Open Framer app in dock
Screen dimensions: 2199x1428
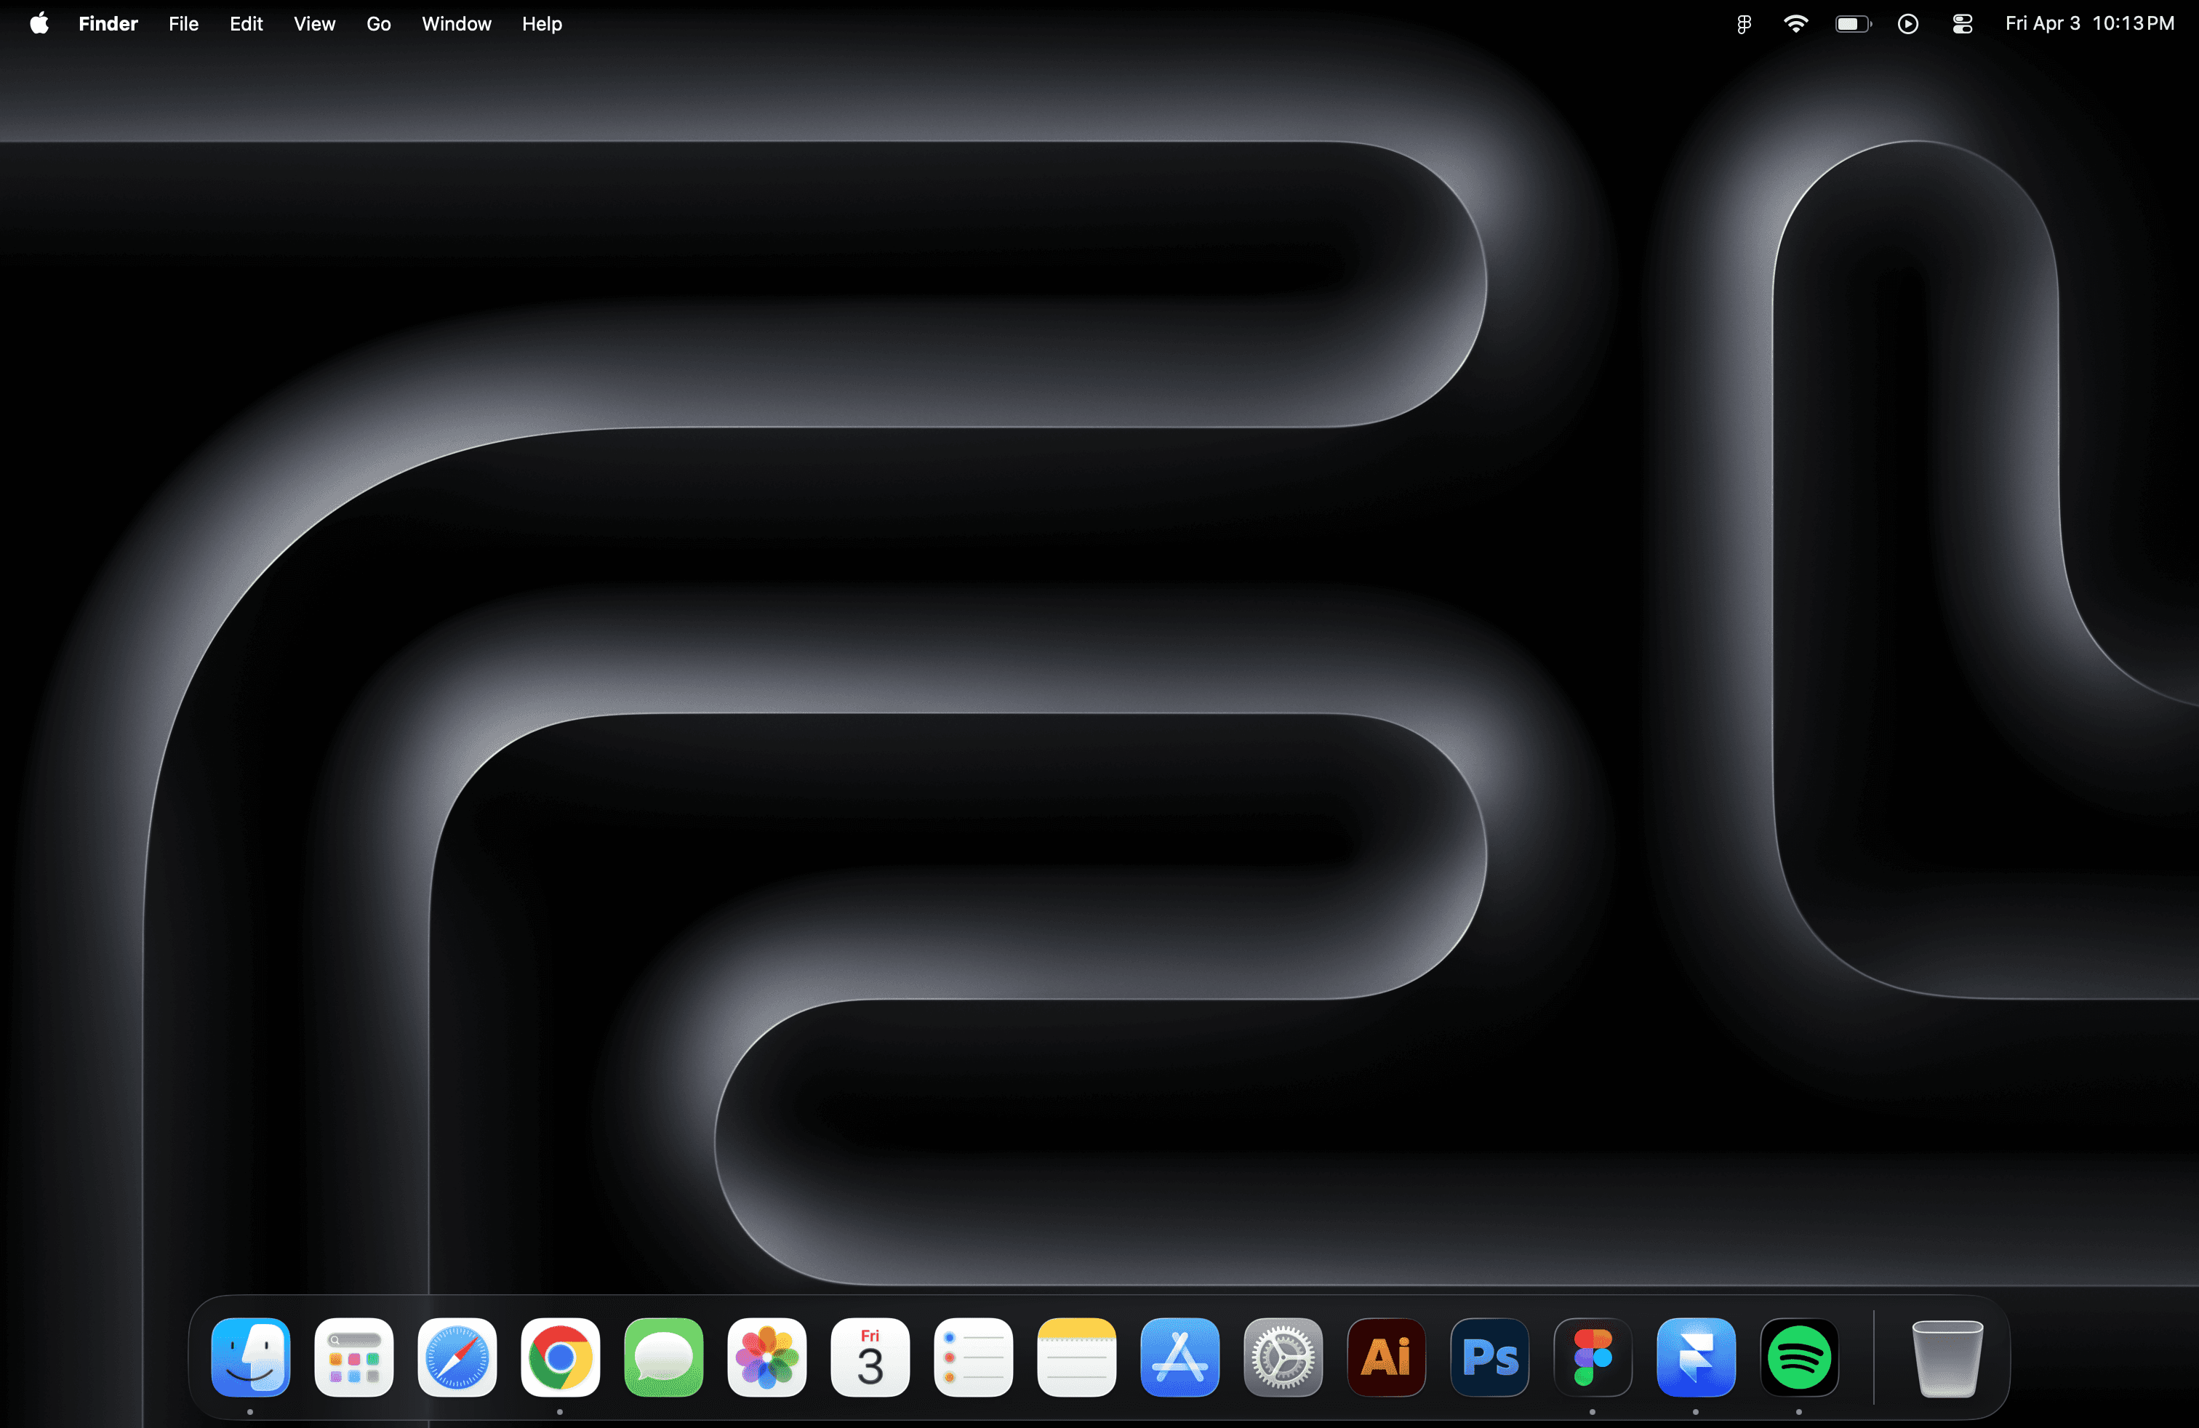[x=1696, y=1357]
